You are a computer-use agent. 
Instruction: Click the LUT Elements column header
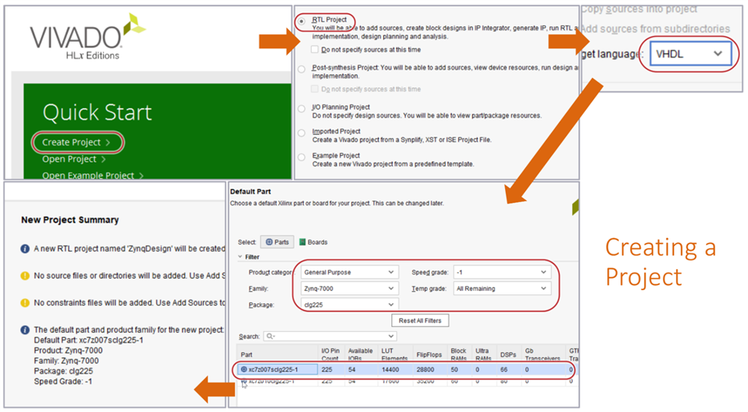395,354
